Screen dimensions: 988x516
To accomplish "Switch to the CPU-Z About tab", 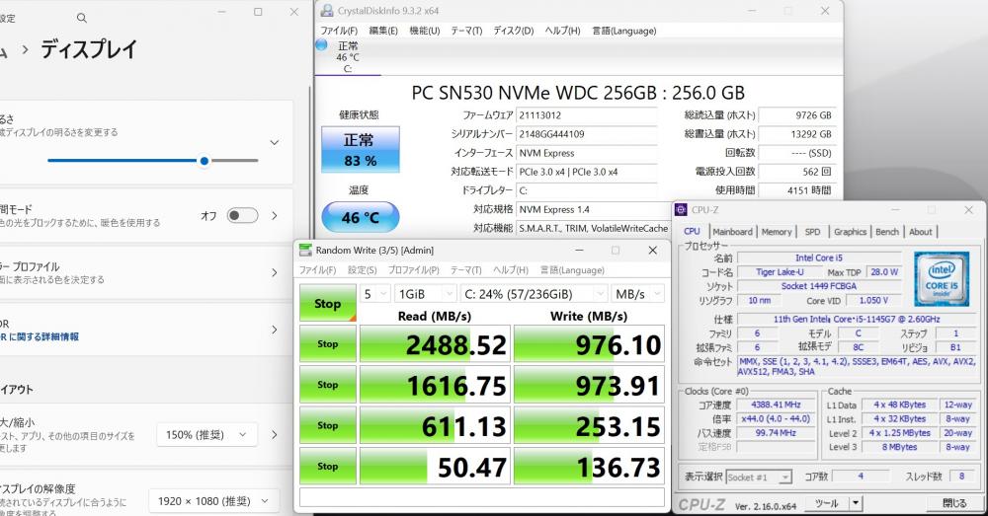I will pos(921,232).
